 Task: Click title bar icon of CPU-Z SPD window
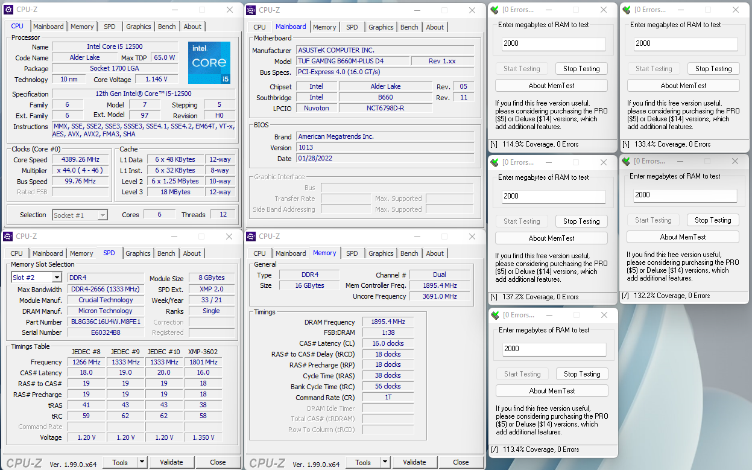[8, 237]
